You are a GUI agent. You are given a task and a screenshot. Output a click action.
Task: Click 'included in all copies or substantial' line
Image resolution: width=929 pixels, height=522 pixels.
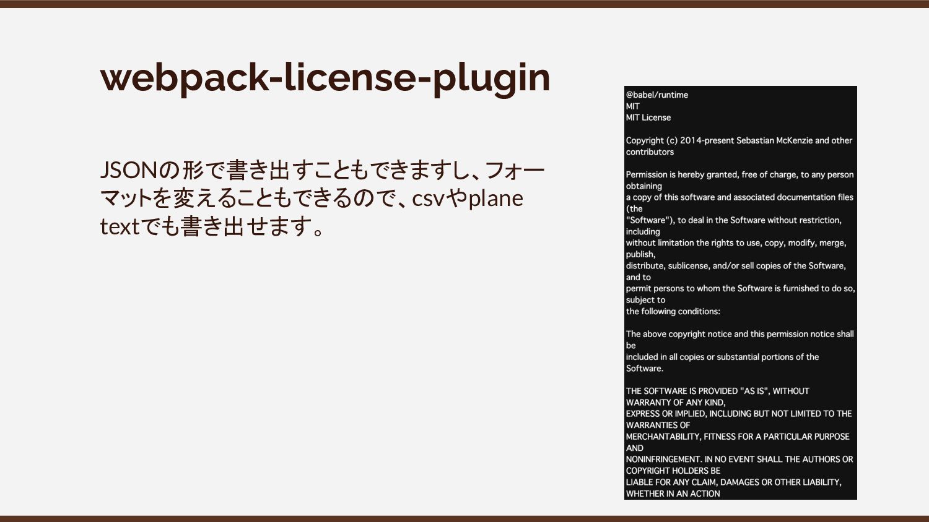point(722,357)
